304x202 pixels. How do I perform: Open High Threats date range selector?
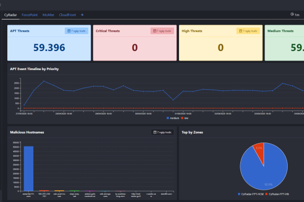[x=248, y=31]
